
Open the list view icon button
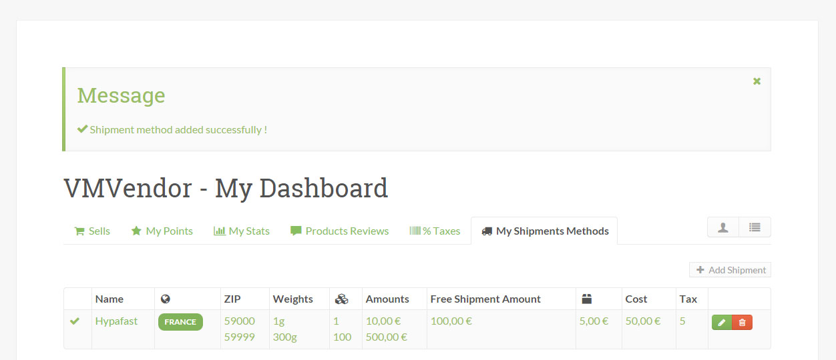point(755,227)
